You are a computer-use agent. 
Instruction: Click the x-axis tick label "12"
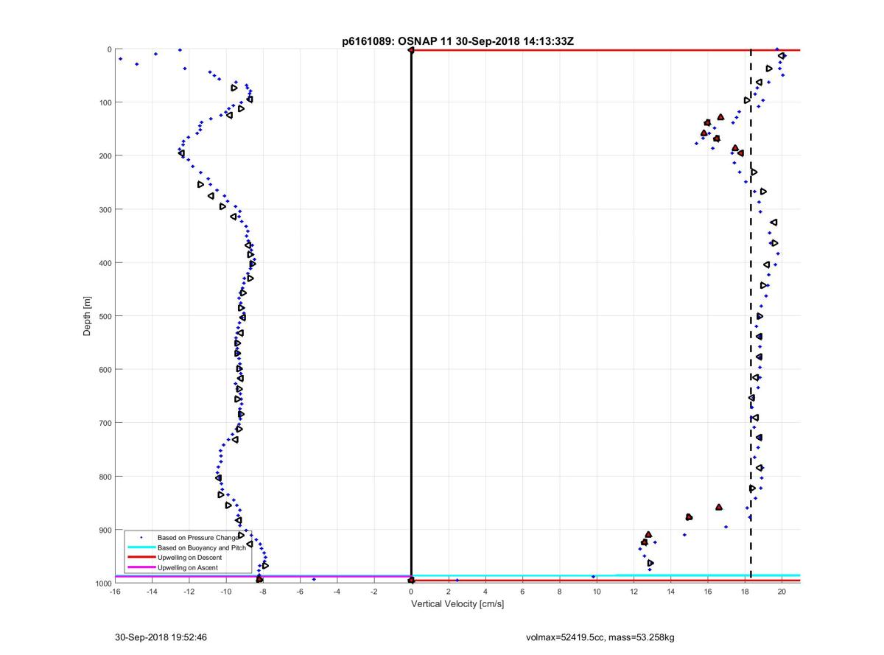click(x=634, y=592)
